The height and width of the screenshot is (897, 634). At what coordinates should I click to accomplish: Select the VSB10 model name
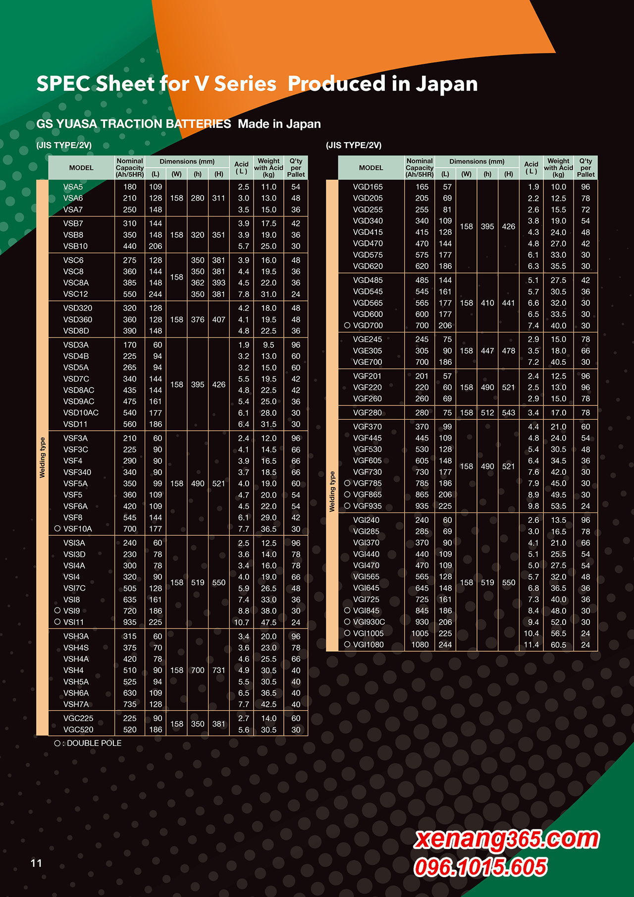pyautogui.click(x=75, y=246)
